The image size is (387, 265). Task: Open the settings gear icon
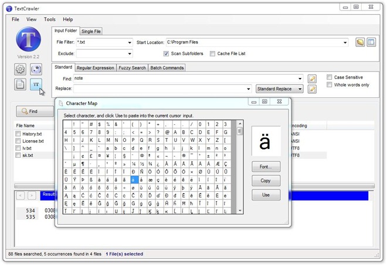click(x=20, y=69)
